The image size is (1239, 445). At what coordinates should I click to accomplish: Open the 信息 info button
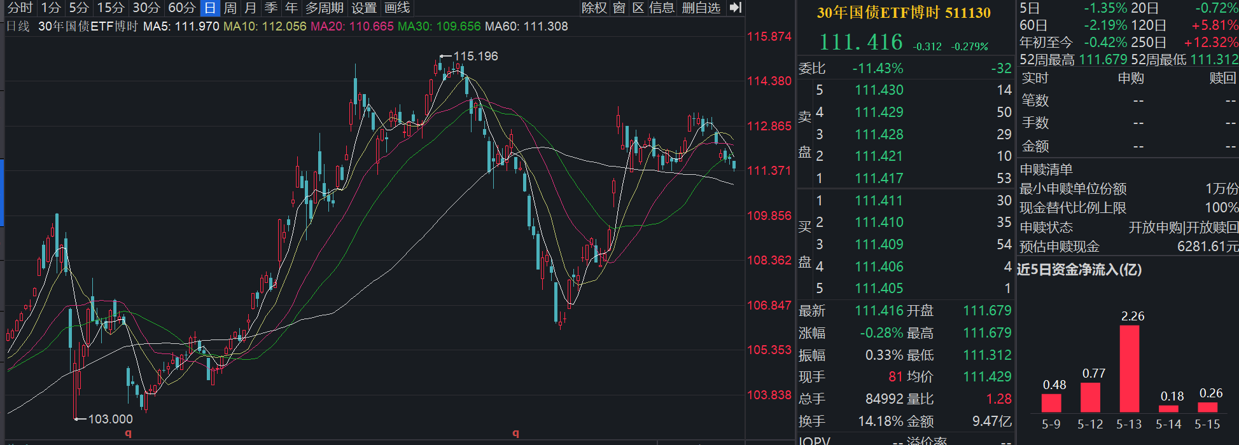[x=661, y=8]
